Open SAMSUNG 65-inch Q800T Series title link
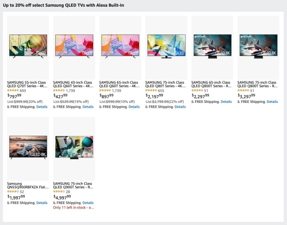 (211, 84)
